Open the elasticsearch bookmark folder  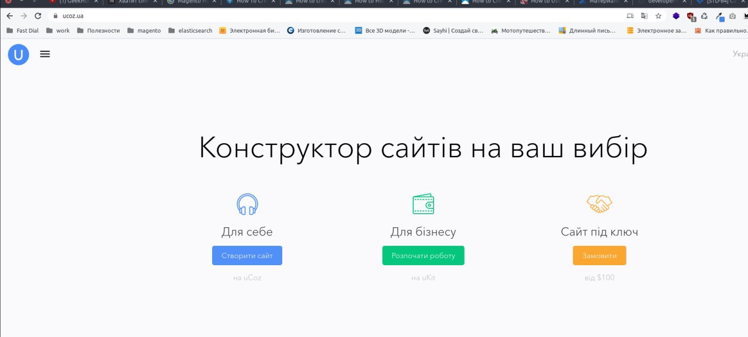click(190, 30)
